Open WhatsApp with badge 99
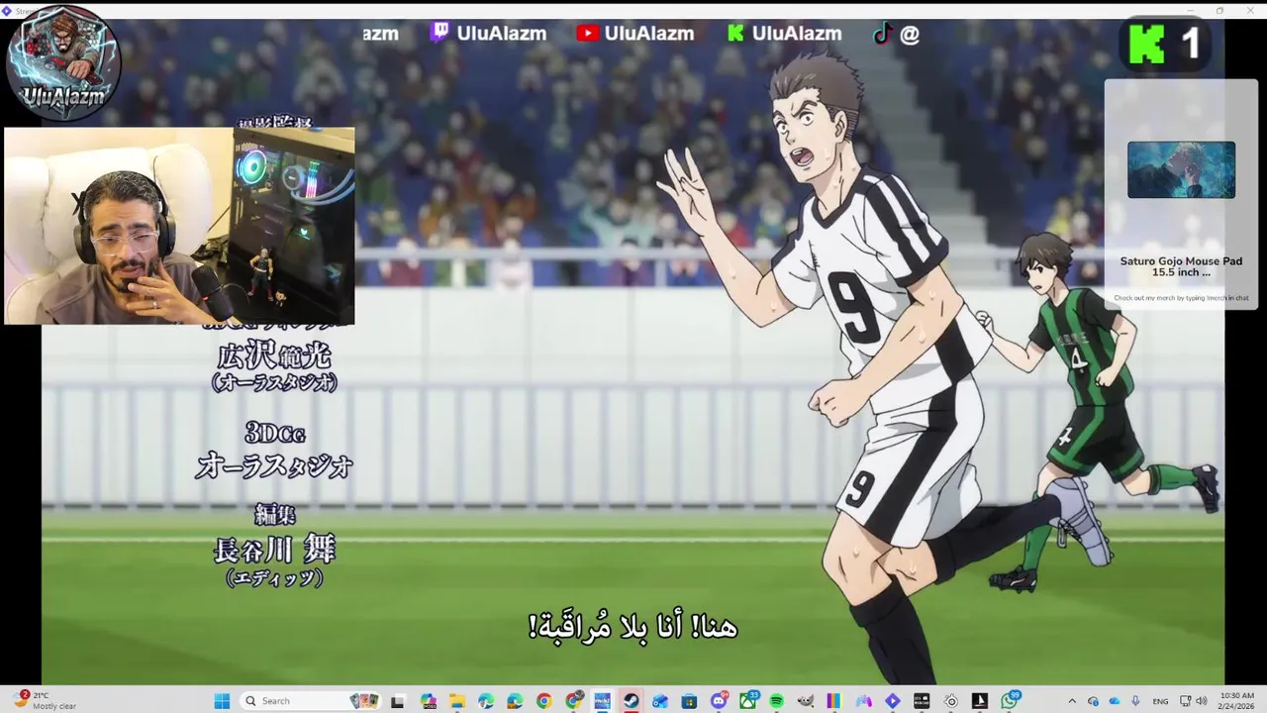 (x=1009, y=701)
